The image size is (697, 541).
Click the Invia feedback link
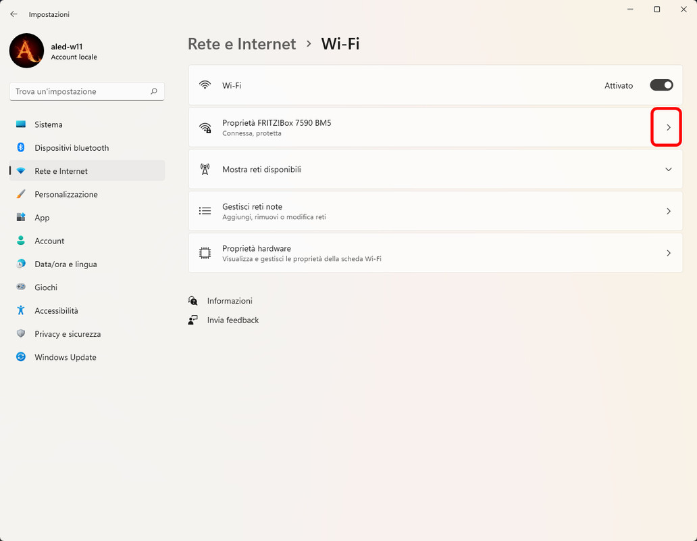tap(233, 320)
